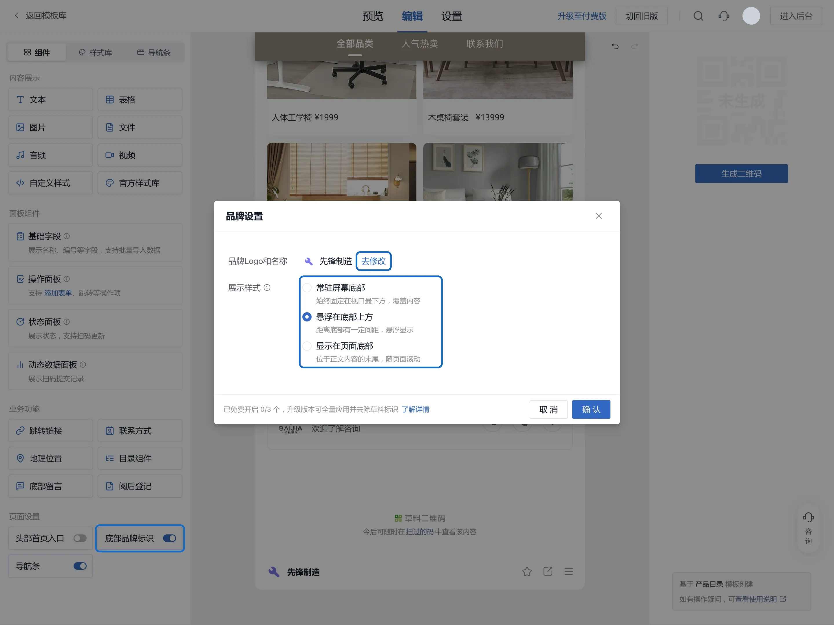Open the hamburger menu icon in footer
This screenshot has height=625, width=834.
coord(568,571)
